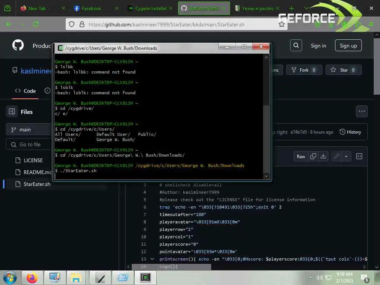Open list all tabs chevron

[306, 8]
